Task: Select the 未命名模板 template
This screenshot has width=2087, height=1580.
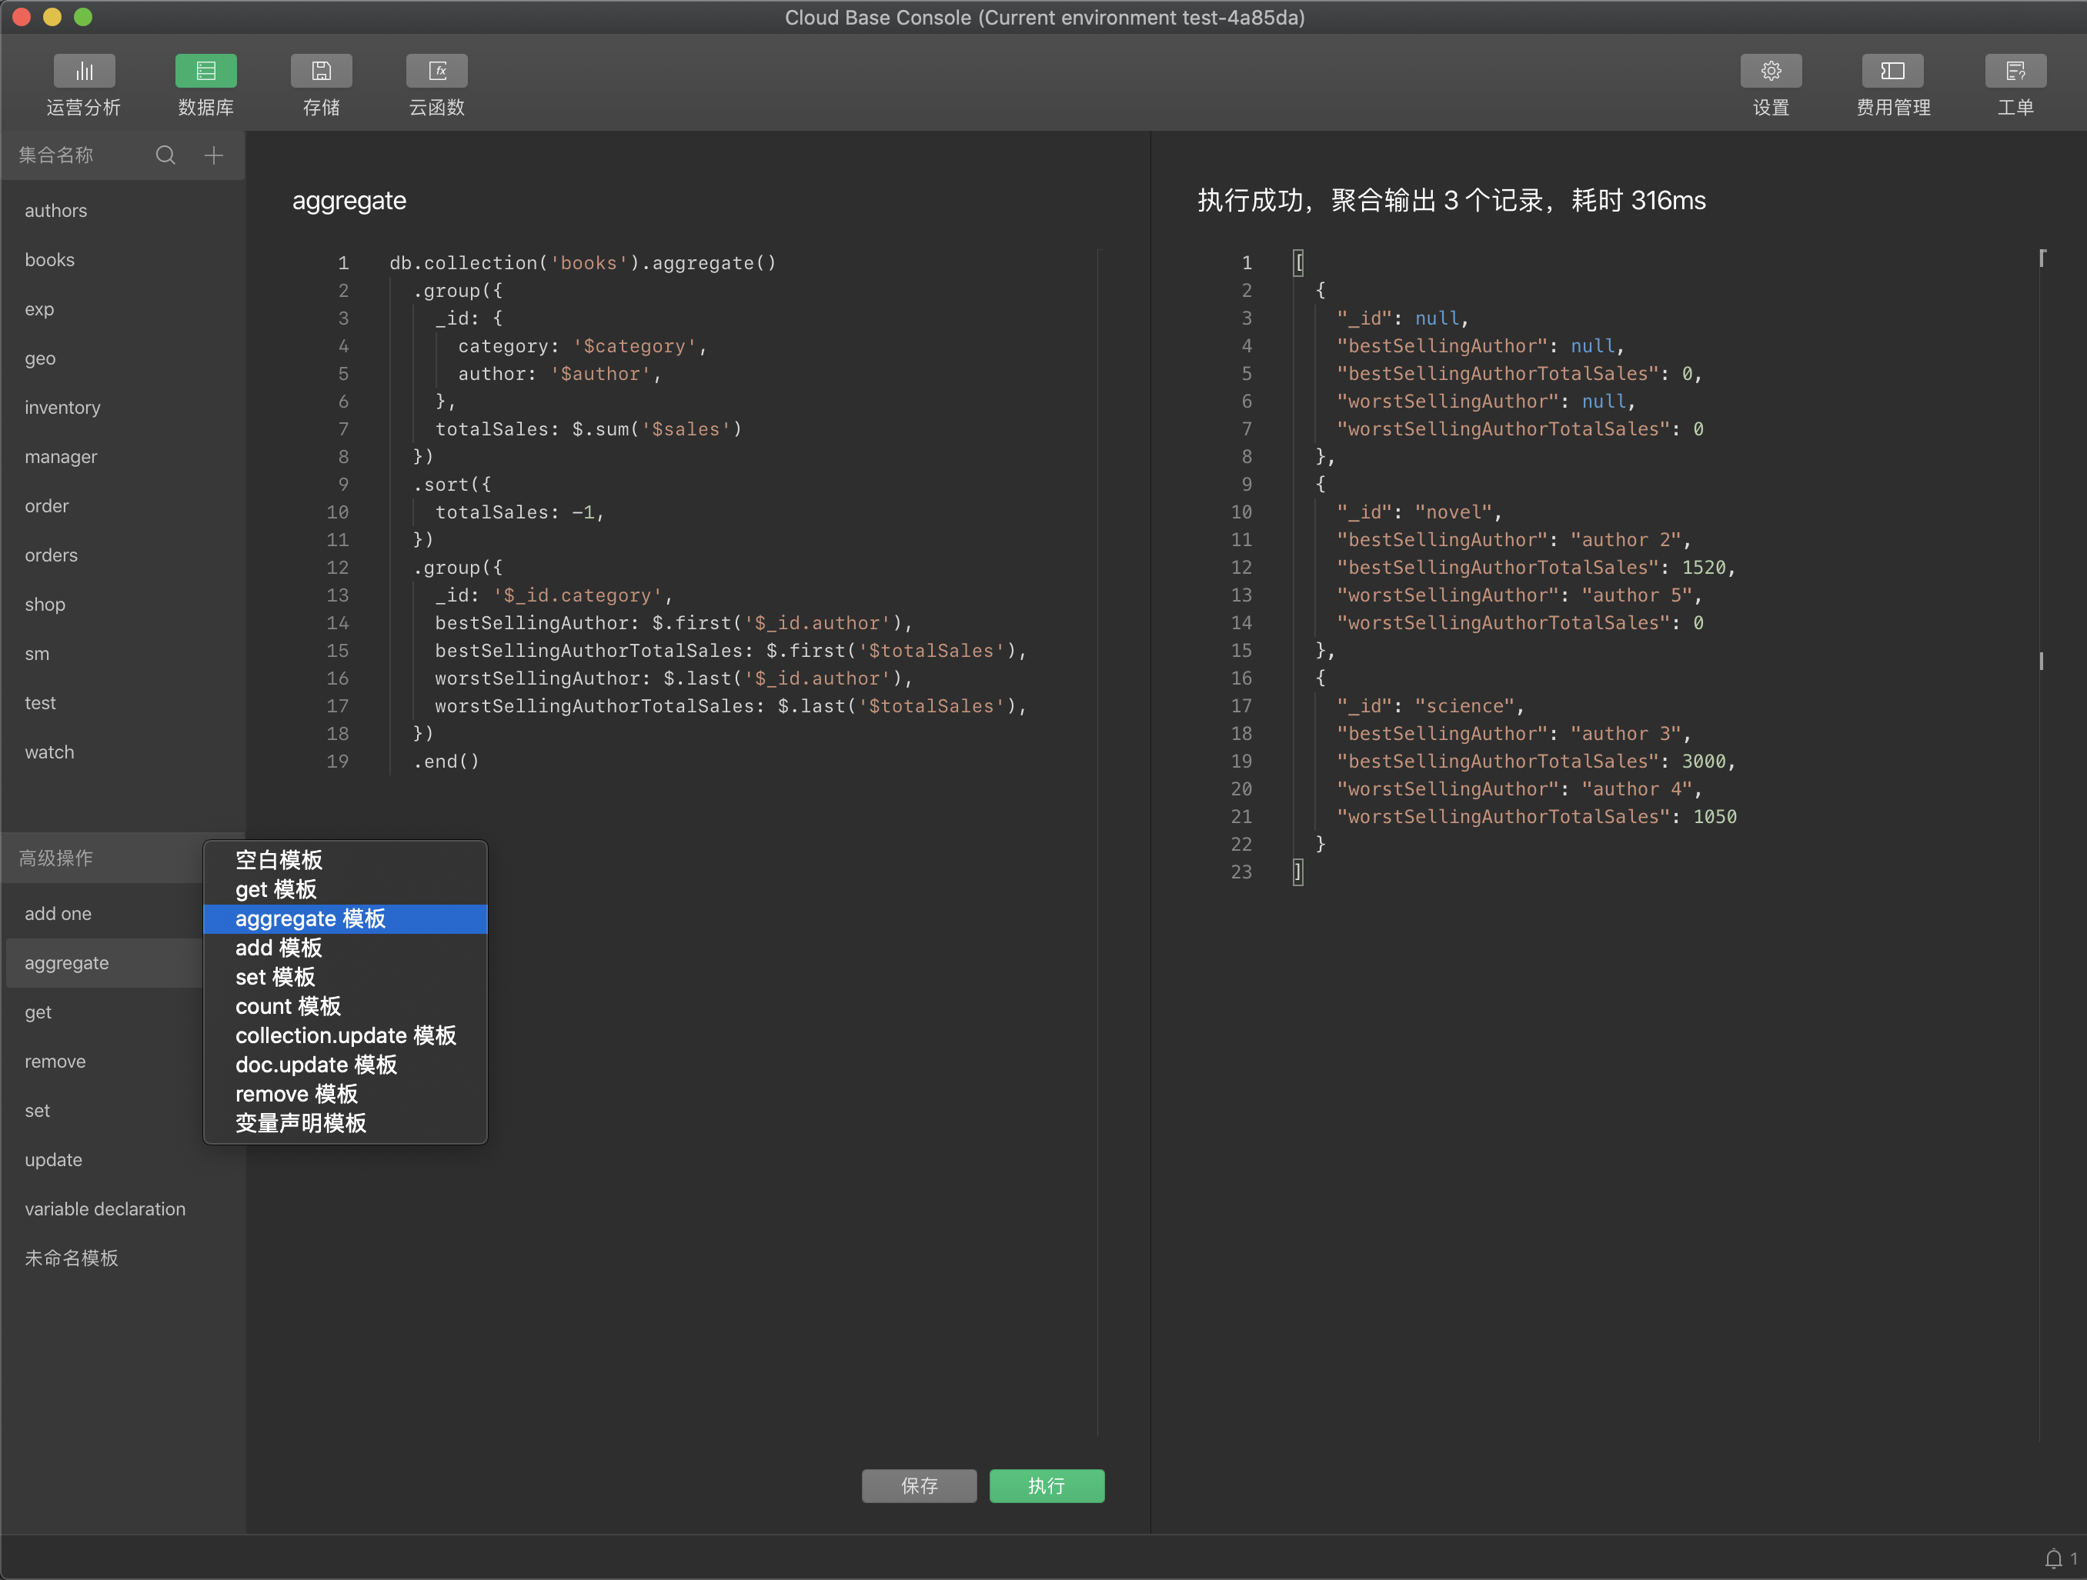Action: (122, 1258)
